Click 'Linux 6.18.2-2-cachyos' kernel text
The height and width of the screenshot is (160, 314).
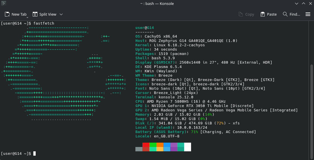(x=179, y=45)
